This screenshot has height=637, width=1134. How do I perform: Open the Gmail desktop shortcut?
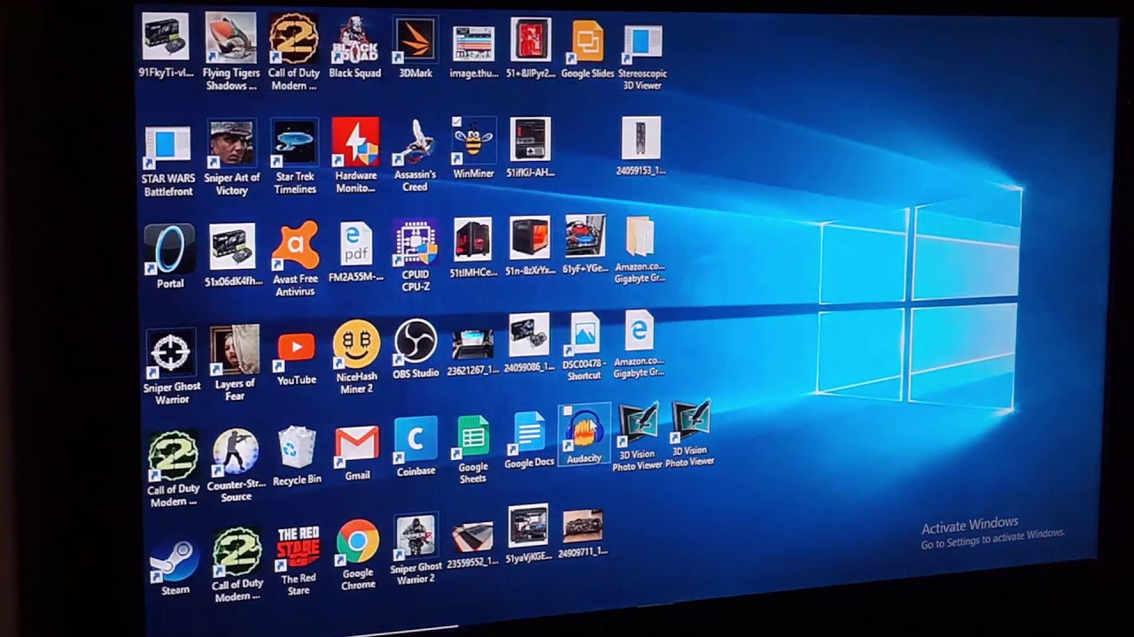[357, 454]
